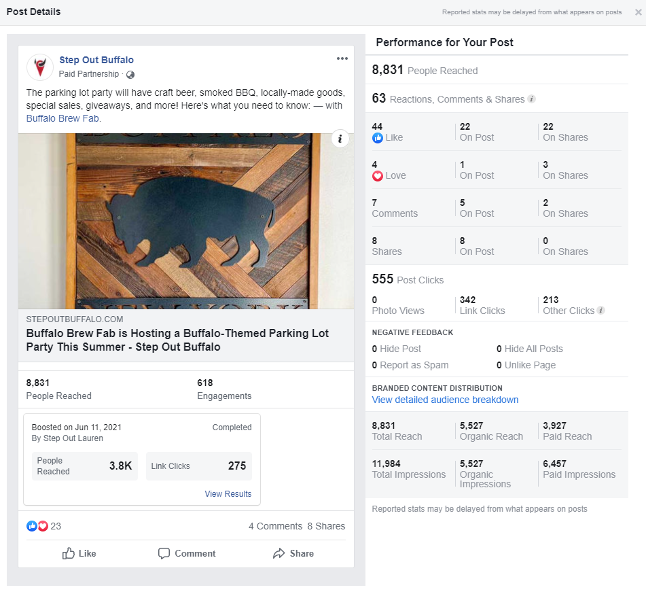Click the 3,927 Paid Reach value
Viewport: 646px width, 594px height.
[x=567, y=431]
